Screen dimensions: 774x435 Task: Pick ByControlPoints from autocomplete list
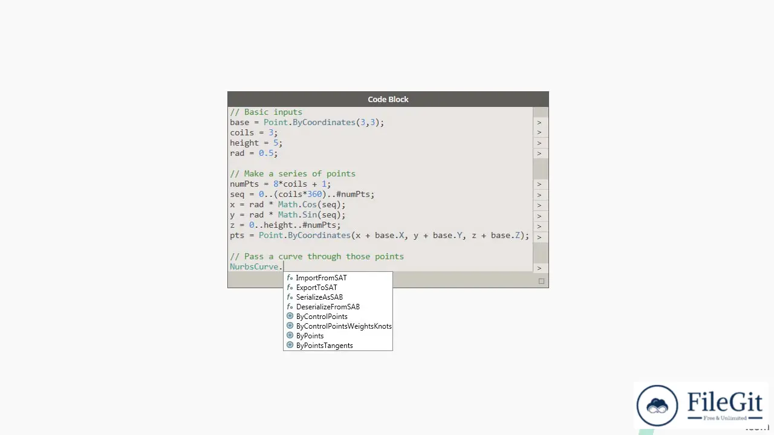point(322,317)
